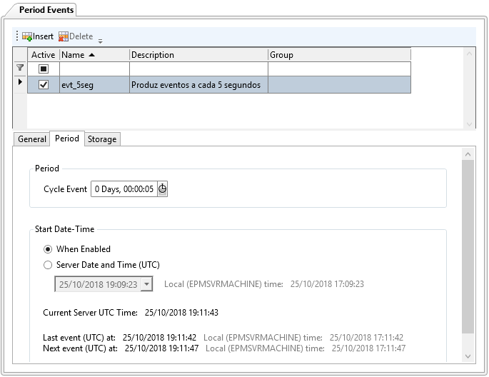Click the Group column header

pyautogui.click(x=339, y=55)
